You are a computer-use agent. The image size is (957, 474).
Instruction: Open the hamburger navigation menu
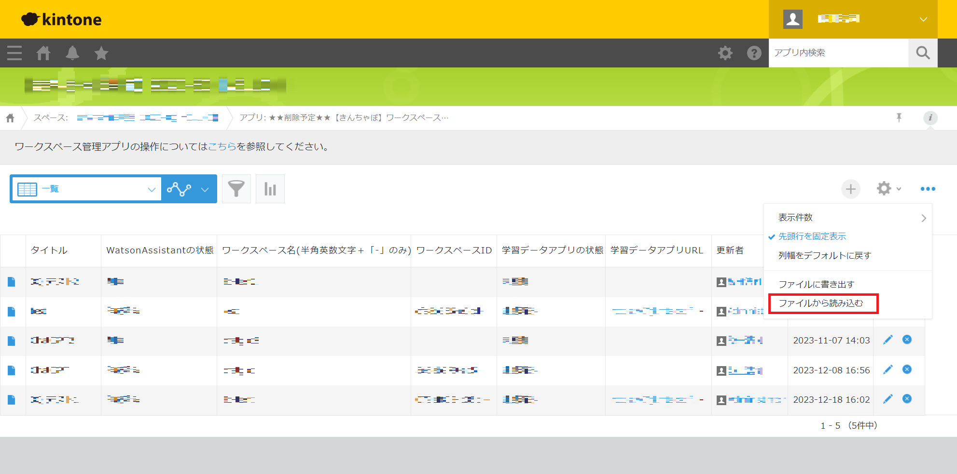tap(14, 53)
